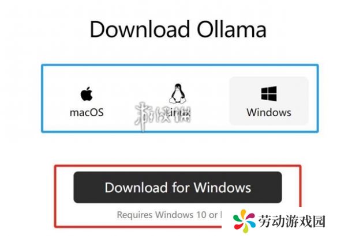This screenshot has height=236, width=337.
Task: Click the word 'Ollama' in the heading
Action: [232, 29]
